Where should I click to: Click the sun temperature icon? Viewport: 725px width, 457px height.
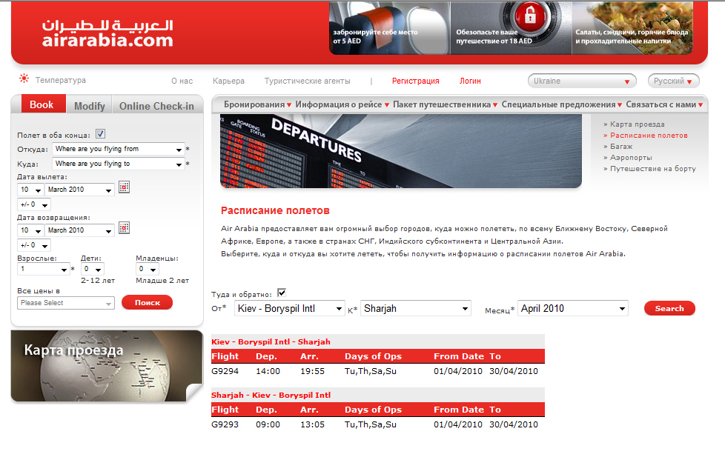coord(24,79)
